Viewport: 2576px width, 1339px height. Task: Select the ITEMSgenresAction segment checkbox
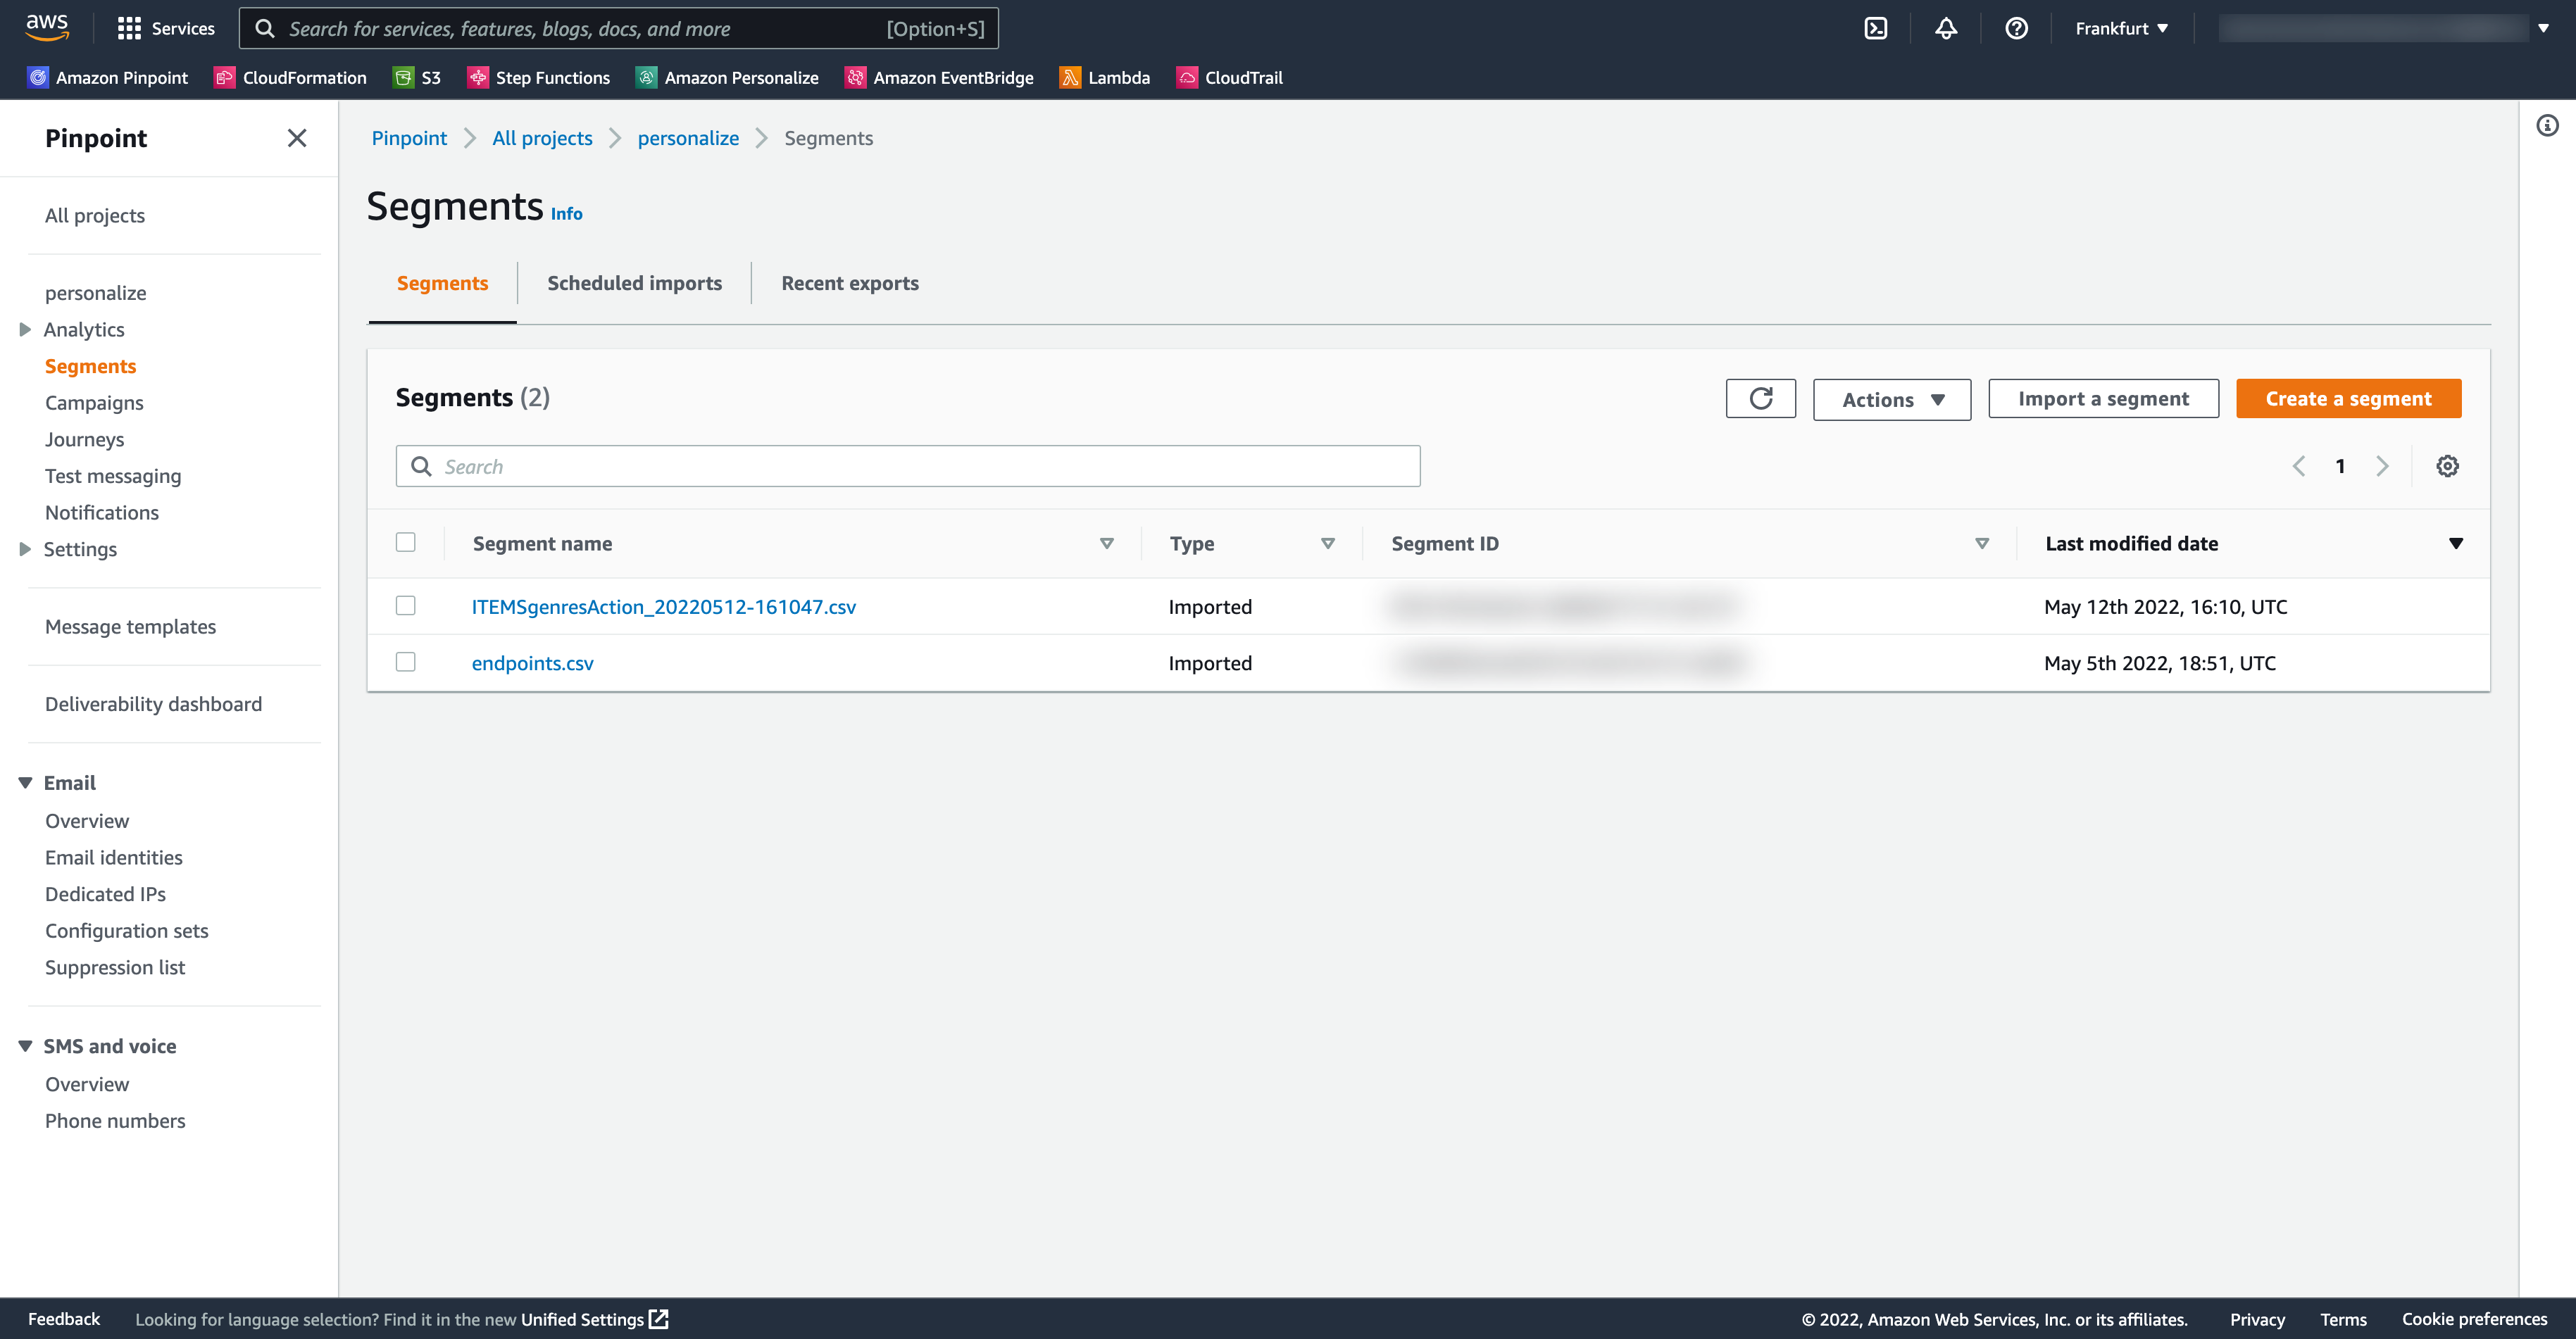405,606
